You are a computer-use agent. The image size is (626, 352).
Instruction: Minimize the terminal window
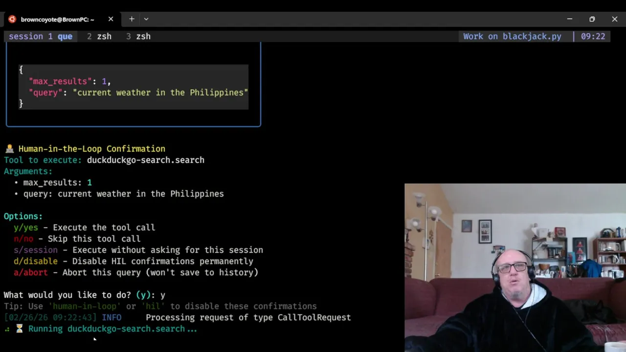pyautogui.click(x=570, y=19)
